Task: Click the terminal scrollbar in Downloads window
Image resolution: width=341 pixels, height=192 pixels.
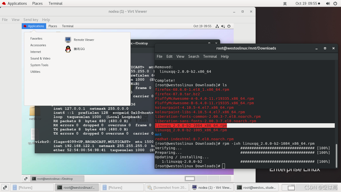Action: coord(337,155)
